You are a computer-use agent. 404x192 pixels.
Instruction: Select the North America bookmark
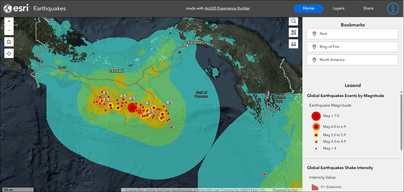click(x=352, y=60)
